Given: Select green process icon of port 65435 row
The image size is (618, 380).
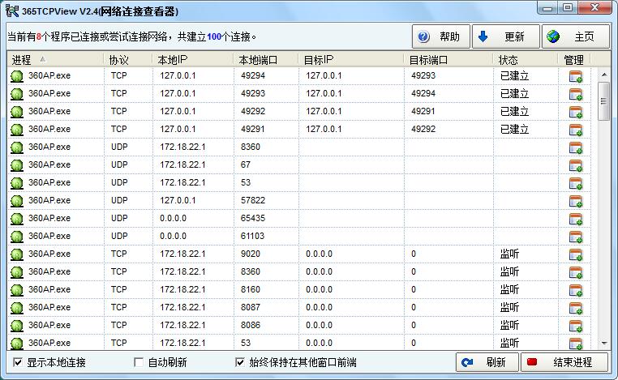Looking at the screenshot, I should pyautogui.click(x=17, y=219).
